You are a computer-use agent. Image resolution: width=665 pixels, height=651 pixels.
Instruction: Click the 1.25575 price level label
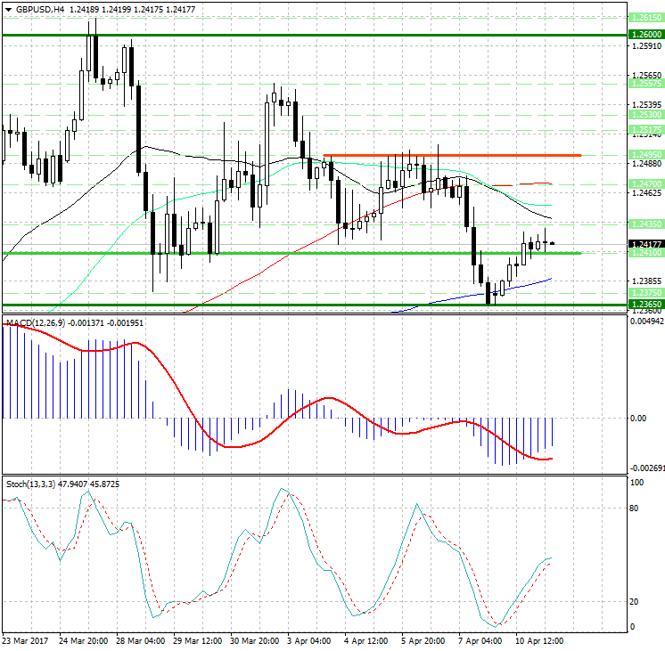(x=645, y=83)
